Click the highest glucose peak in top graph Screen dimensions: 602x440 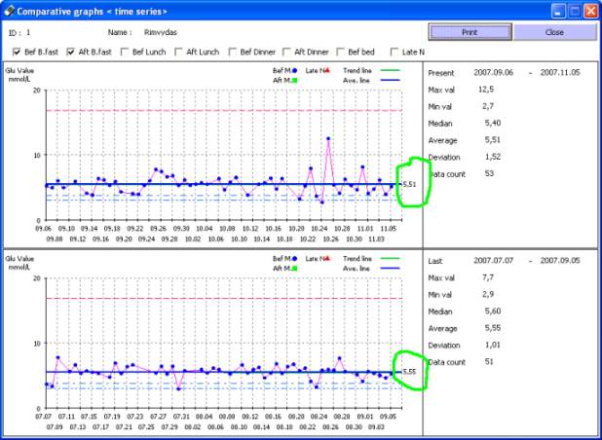pos(329,139)
